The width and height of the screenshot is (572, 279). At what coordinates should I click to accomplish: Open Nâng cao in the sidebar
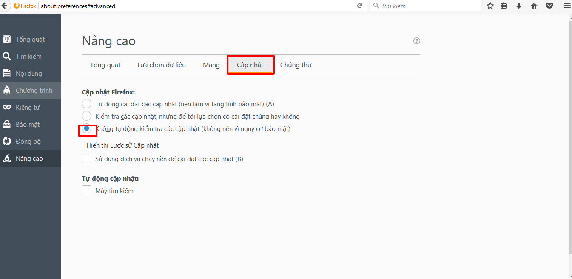click(31, 158)
